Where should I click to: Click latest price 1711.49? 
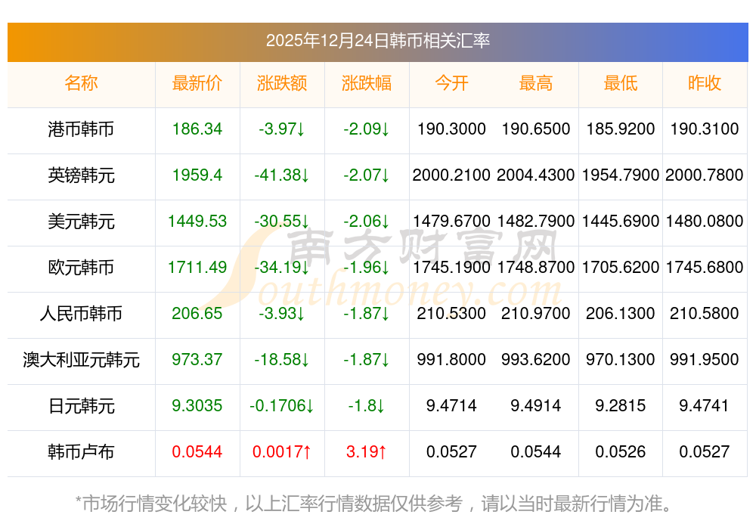pyautogui.click(x=197, y=267)
